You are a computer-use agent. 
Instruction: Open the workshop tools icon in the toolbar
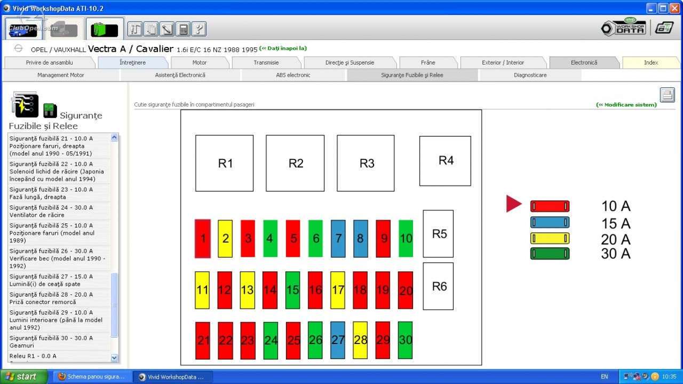135,29
